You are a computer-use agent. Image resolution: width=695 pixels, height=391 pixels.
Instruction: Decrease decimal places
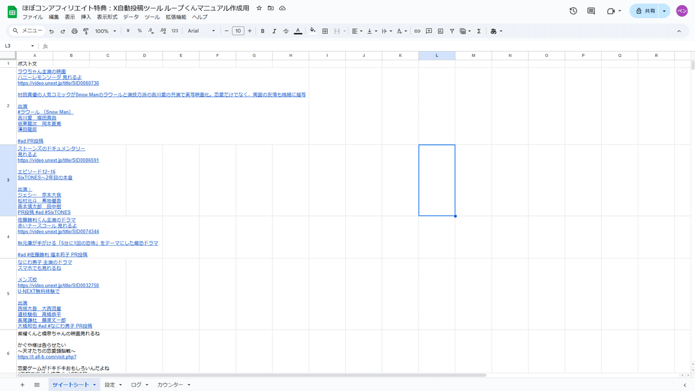click(x=151, y=31)
